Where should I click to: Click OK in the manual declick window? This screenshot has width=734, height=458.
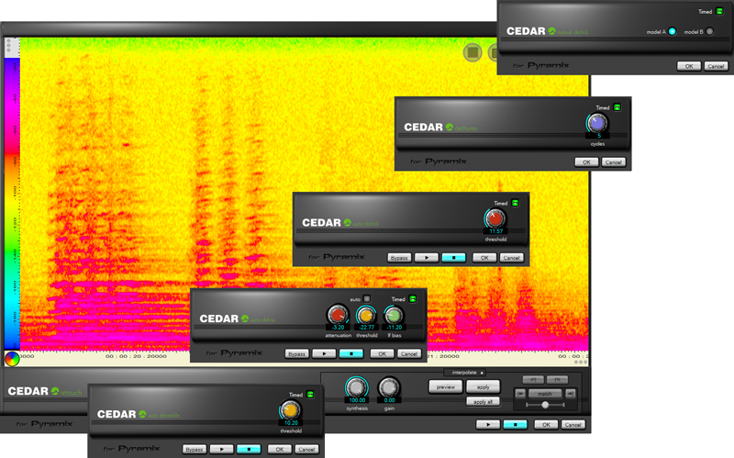pyautogui.click(x=689, y=66)
